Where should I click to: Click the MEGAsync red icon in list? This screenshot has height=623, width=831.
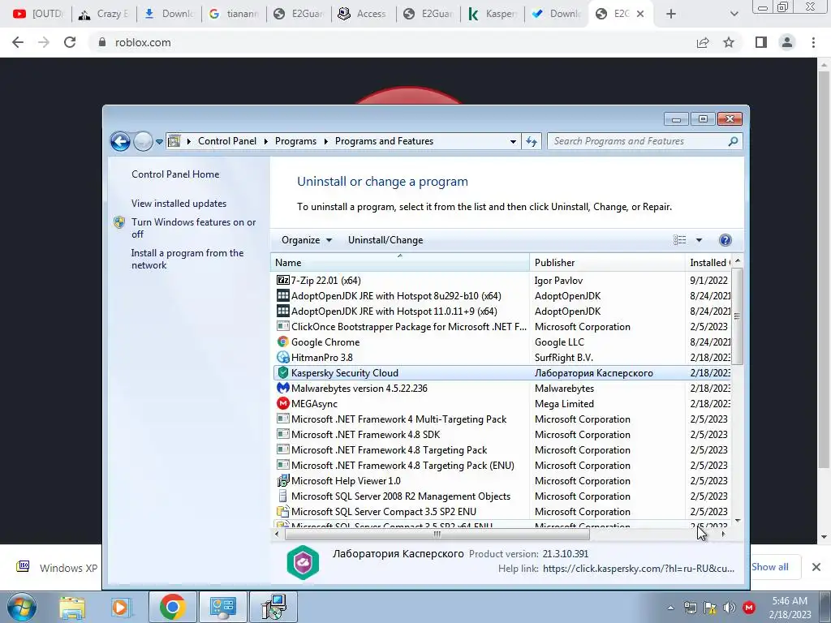coord(283,404)
